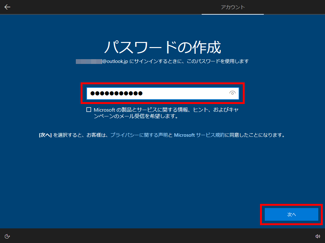
Task: Select the アカウント tab
Action: 233,7
